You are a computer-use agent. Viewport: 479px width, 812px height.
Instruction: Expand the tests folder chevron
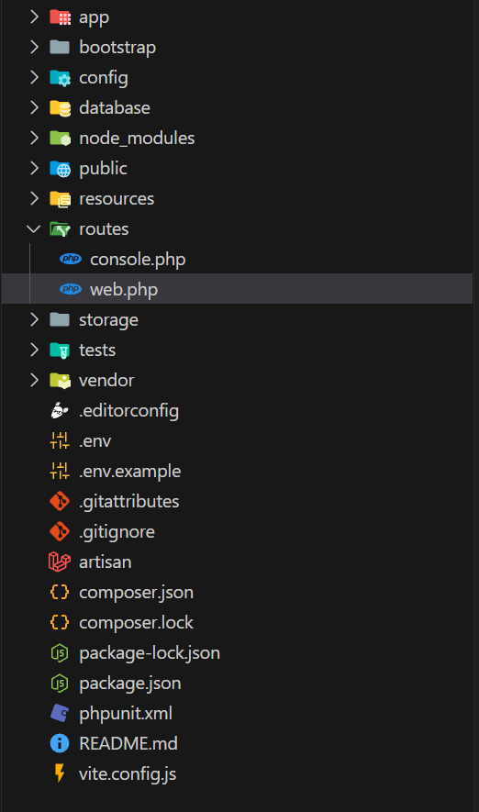pos(34,350)
